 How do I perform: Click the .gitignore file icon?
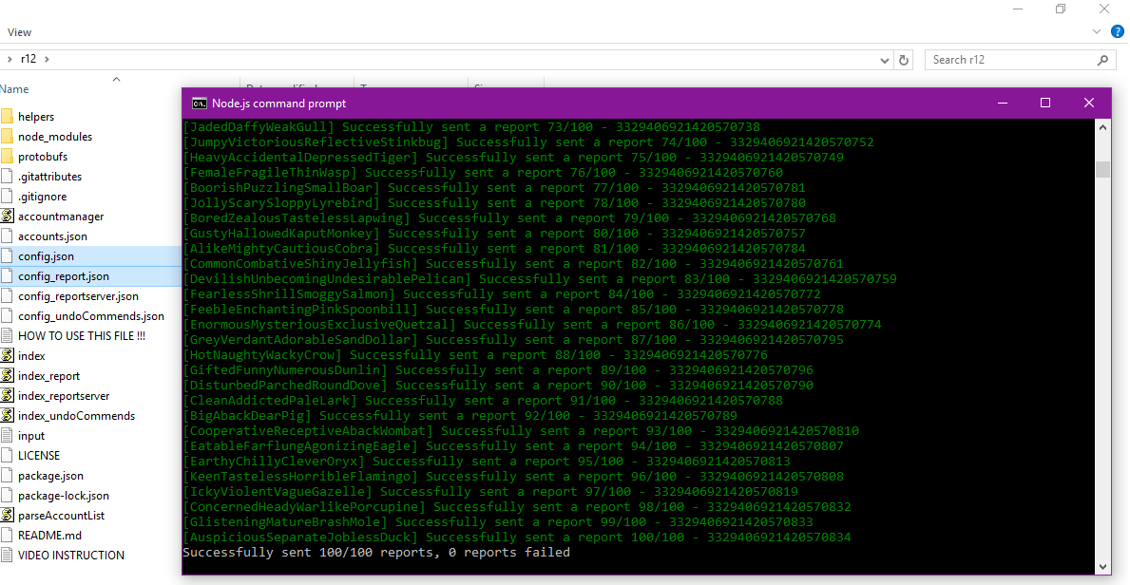8,197
